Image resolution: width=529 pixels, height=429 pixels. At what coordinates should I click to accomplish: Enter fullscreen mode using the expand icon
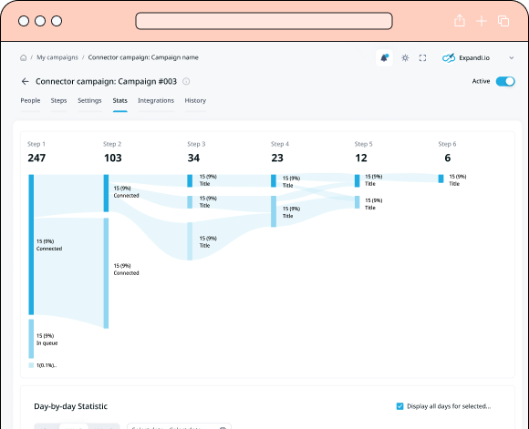pyautogui.click(x=422, y=58)
